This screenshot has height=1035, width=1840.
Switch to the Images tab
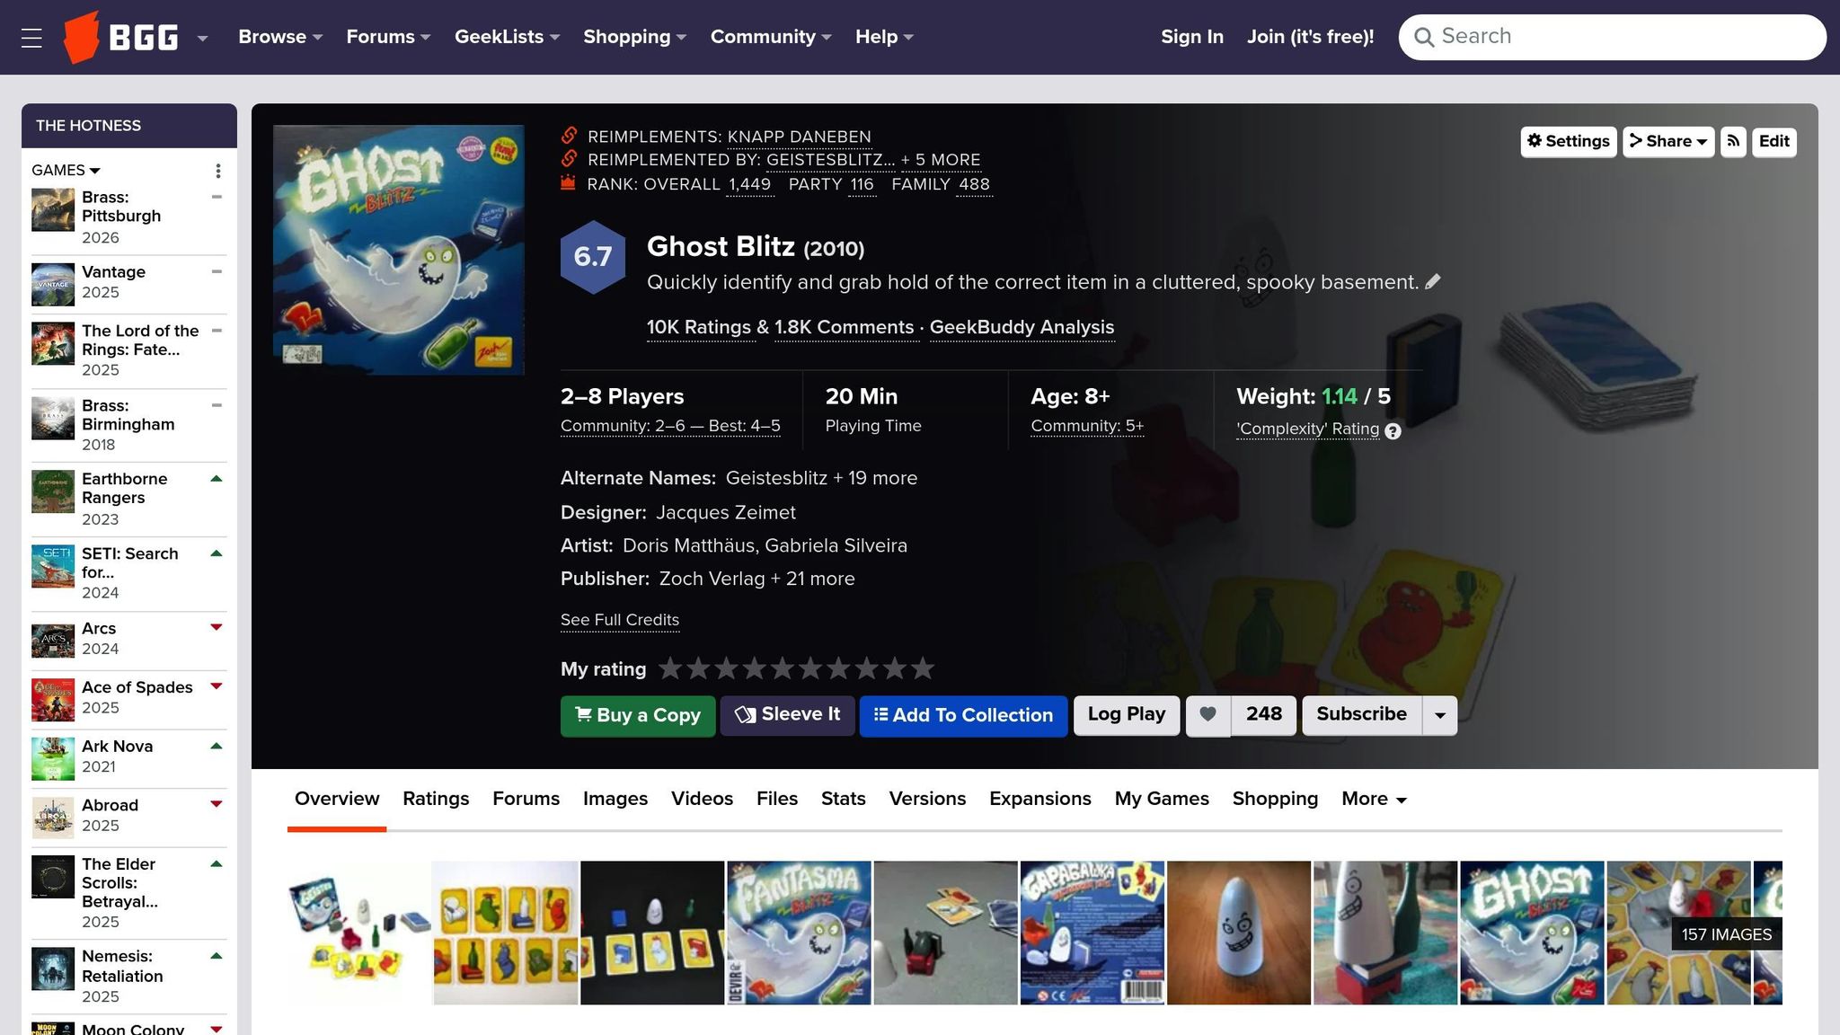(x=615, y=799)
